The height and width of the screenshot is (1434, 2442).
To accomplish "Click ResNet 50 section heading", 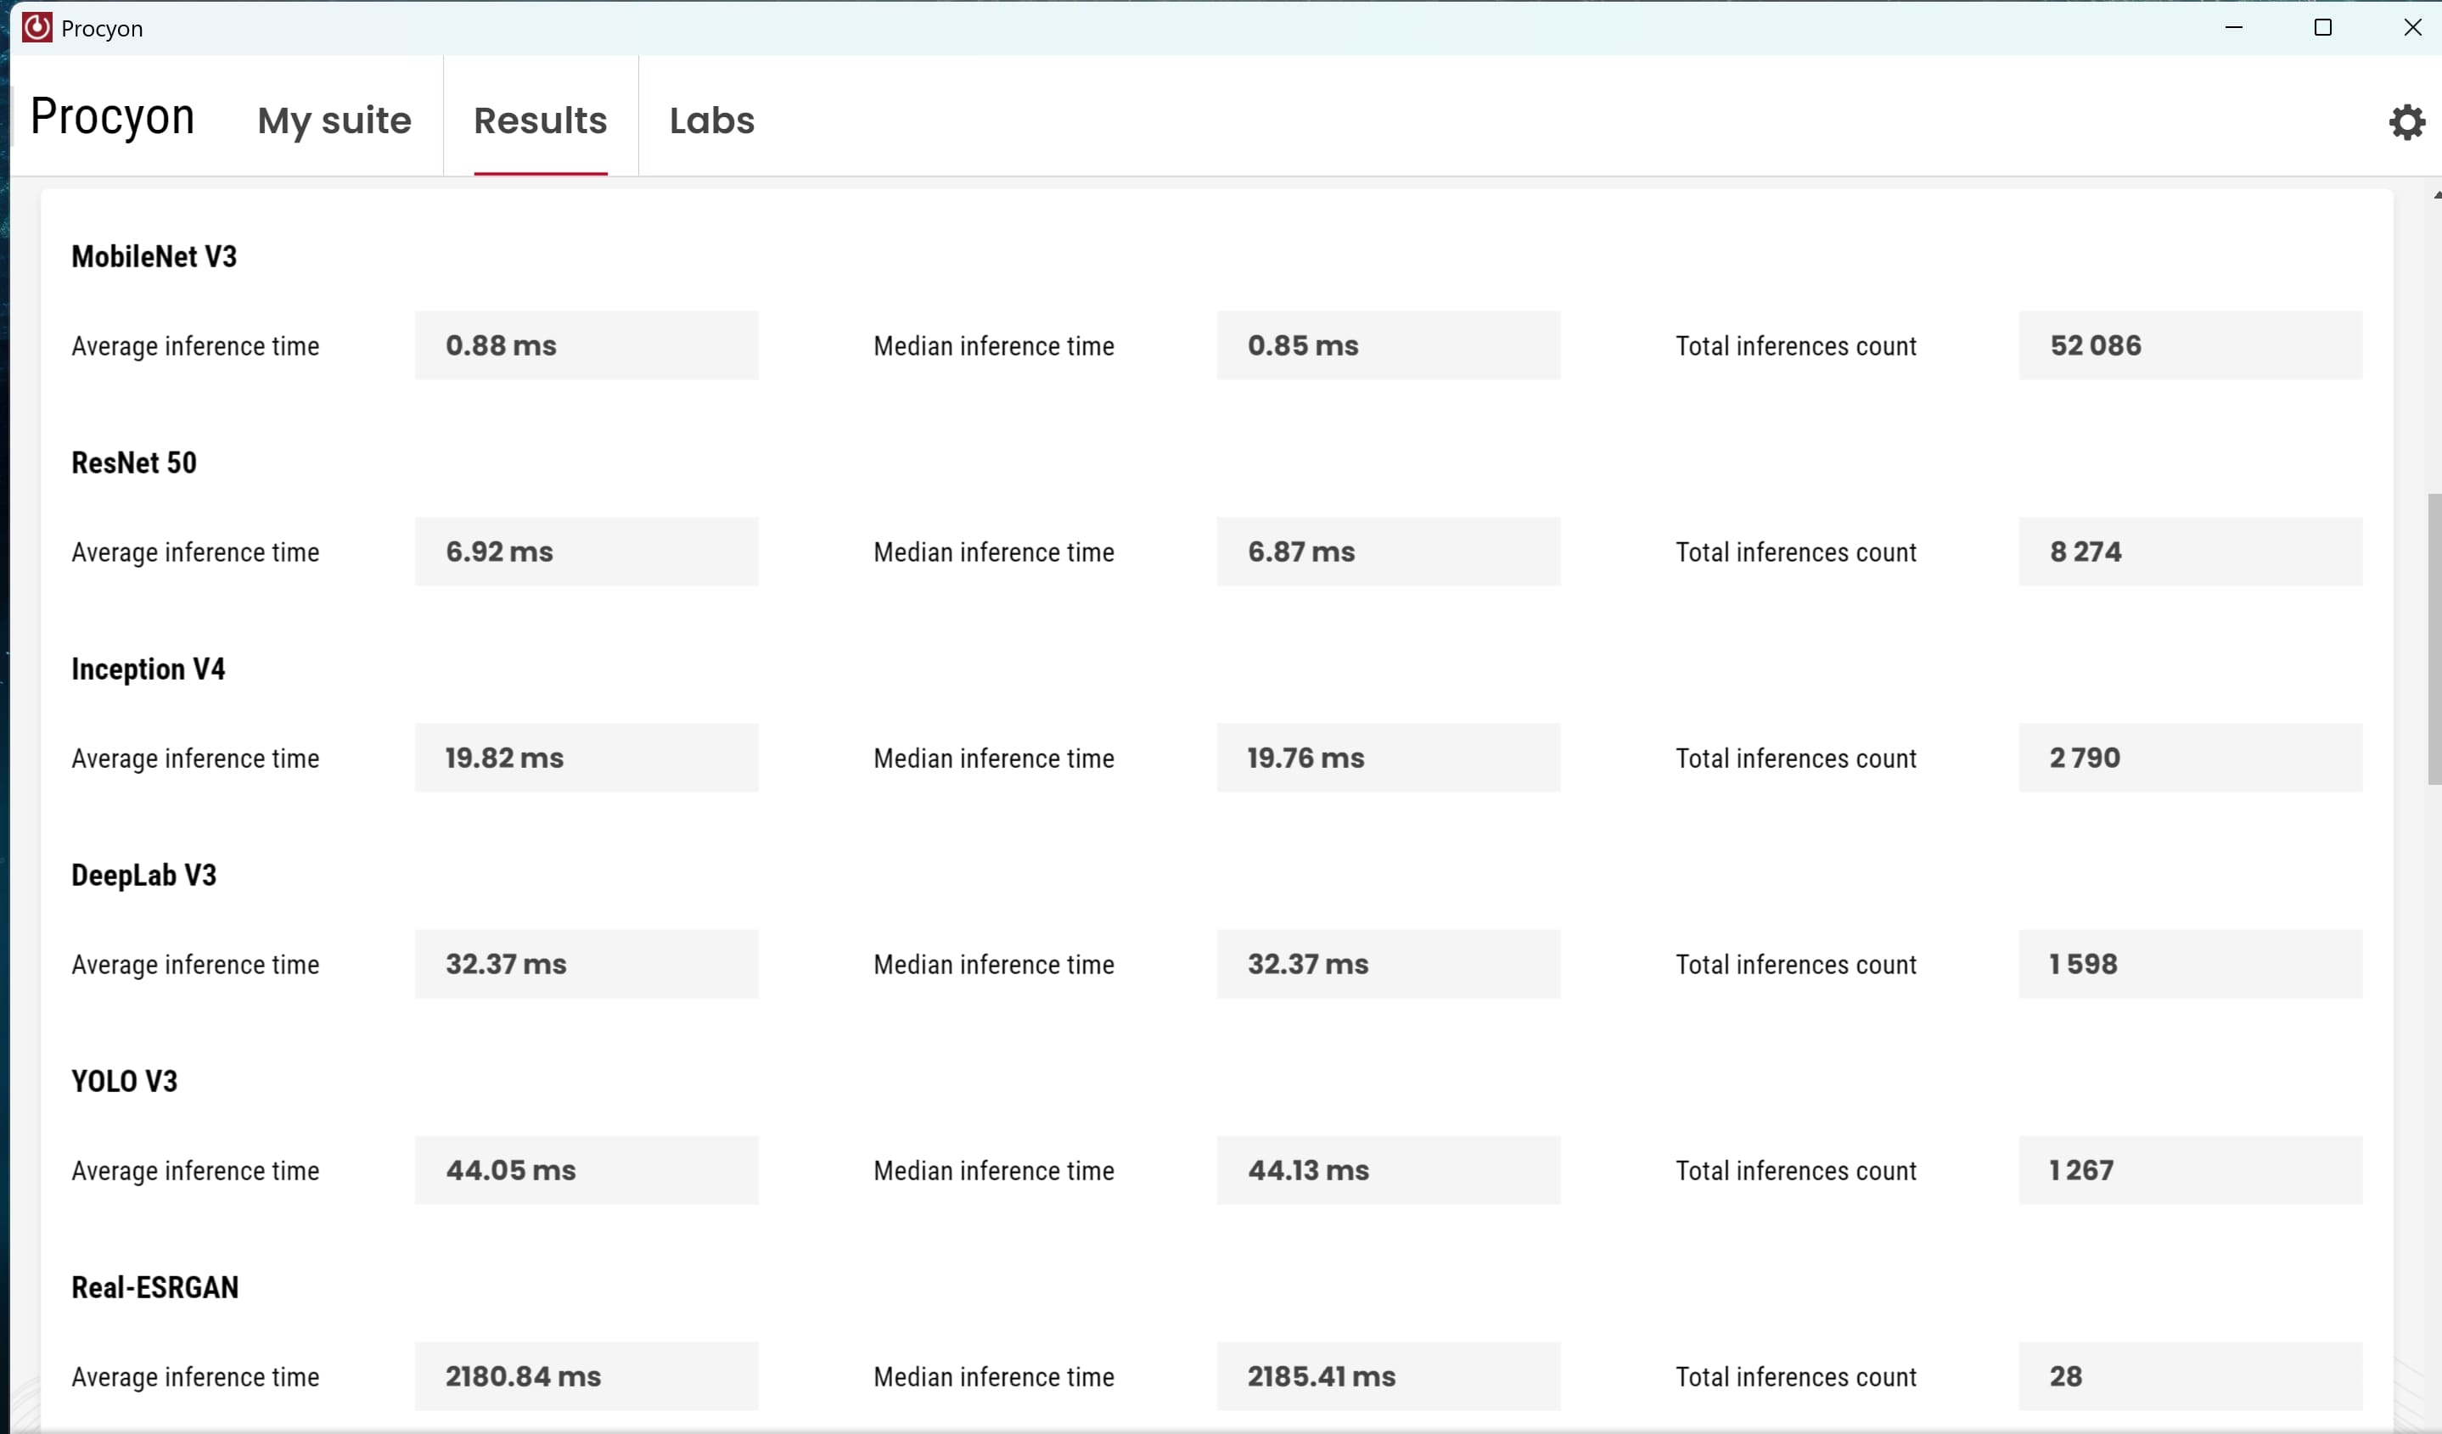I will click(134, 462).
